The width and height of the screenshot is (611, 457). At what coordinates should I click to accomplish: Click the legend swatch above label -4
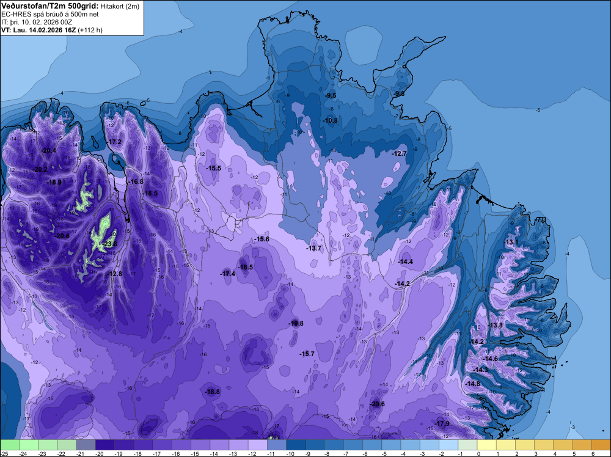tap(411, 445)
